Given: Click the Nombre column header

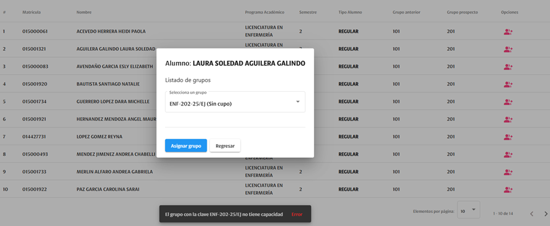Looking at the screenshot, I should click(84, 12).
